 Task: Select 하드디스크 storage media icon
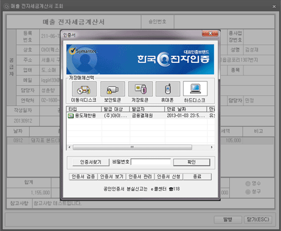pyautogui.click(x=195, y=89)
